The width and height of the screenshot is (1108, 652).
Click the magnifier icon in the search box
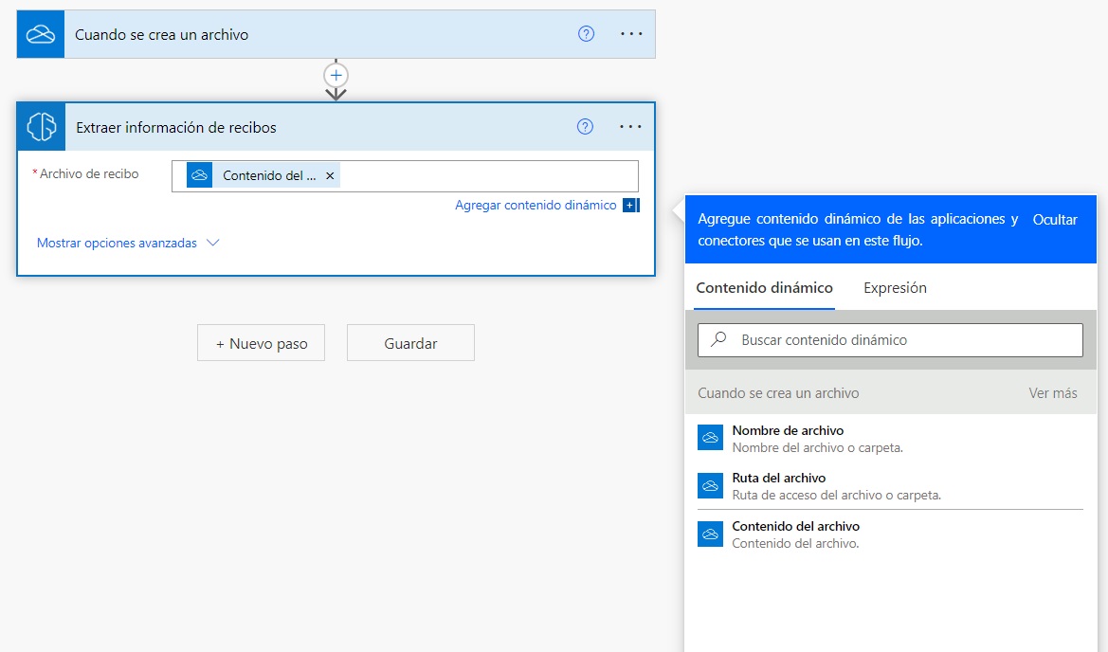tap(718, 339)
